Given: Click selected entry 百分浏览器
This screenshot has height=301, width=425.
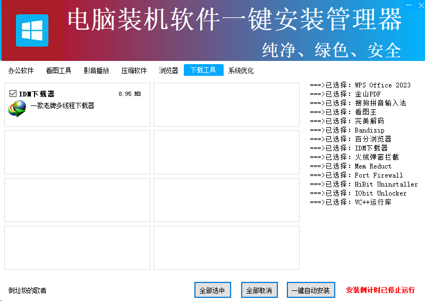Looking at the screenshot, I should pos(351,139).
